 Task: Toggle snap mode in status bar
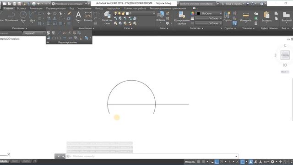tap(203, 162)
